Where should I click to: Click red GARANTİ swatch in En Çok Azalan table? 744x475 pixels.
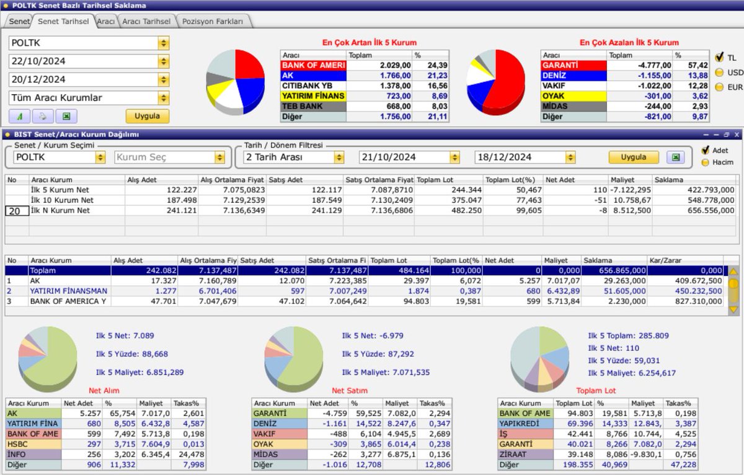pos(573,65)
